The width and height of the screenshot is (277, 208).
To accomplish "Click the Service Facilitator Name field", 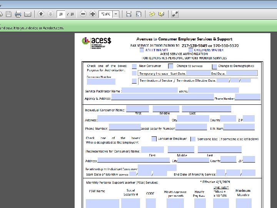I will pyautogui.click(x=149, y=90).
